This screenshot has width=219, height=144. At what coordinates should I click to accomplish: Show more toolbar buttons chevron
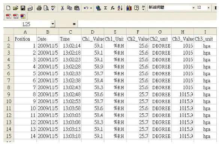(143, 8)
